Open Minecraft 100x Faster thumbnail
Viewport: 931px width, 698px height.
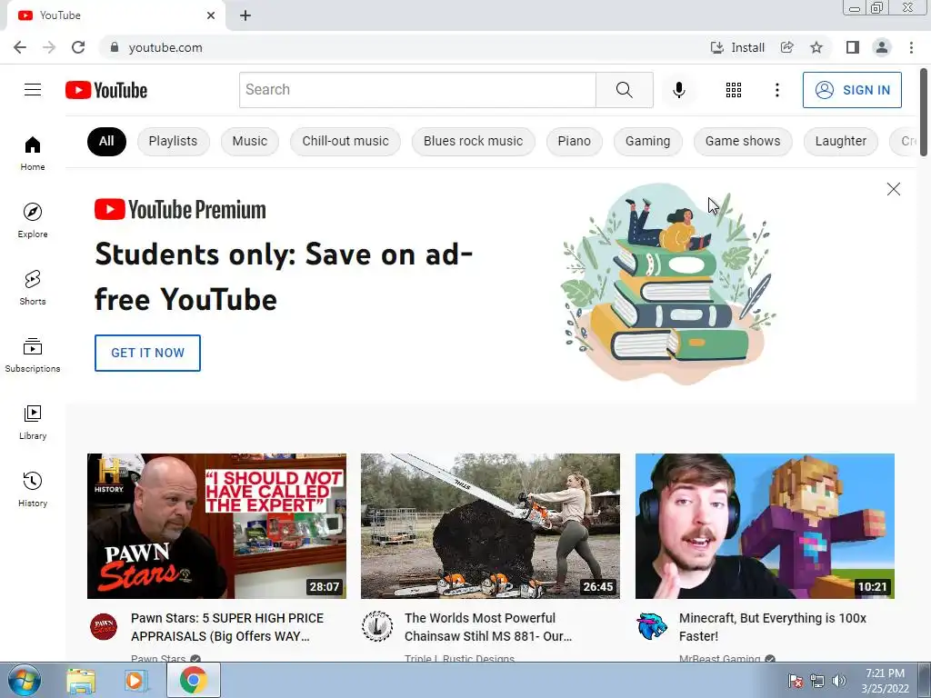click(765, 526)
